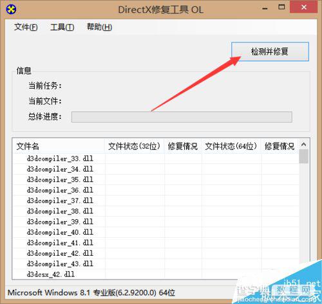
Task: Select d3dcsx_42.dll in the list
Action: 51,274
